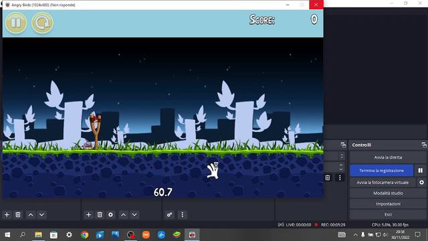Undock the Controlli panel
Viewport: 428px width, 241px height.
[424, 145]
